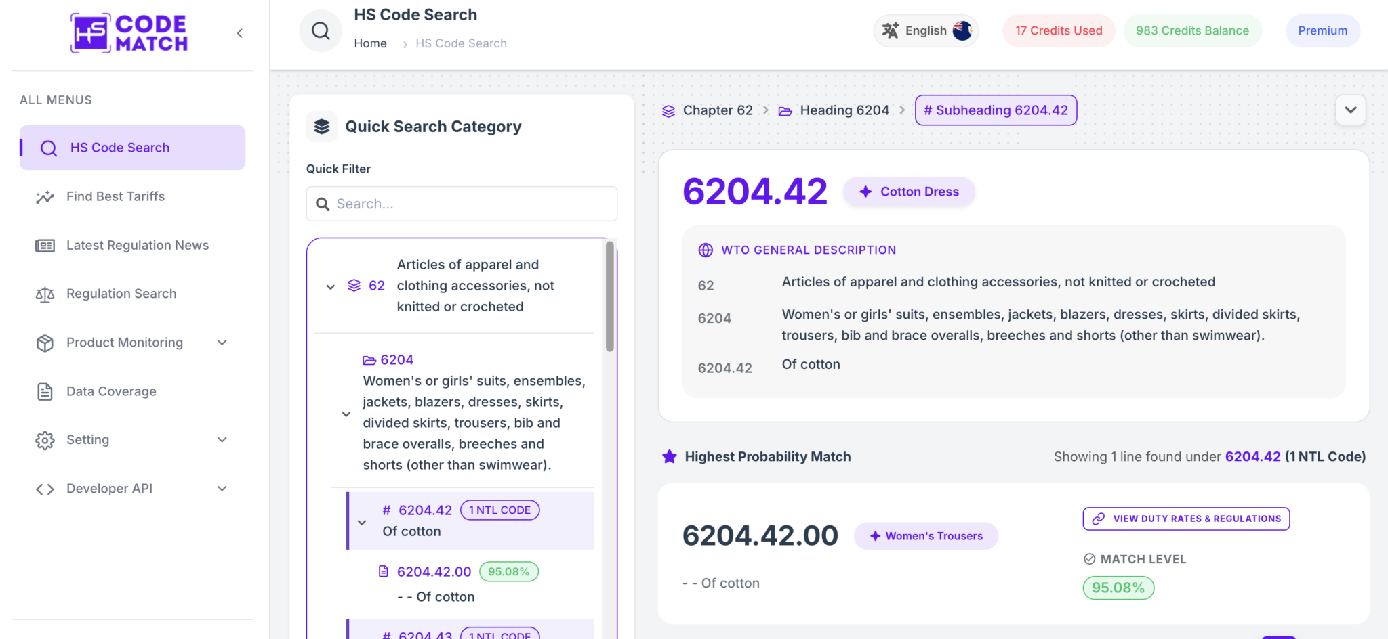Screen dimensions: 1388x639
Task: Click View Duty Rates & Regulations button
Action: (x=1186, y=519)
